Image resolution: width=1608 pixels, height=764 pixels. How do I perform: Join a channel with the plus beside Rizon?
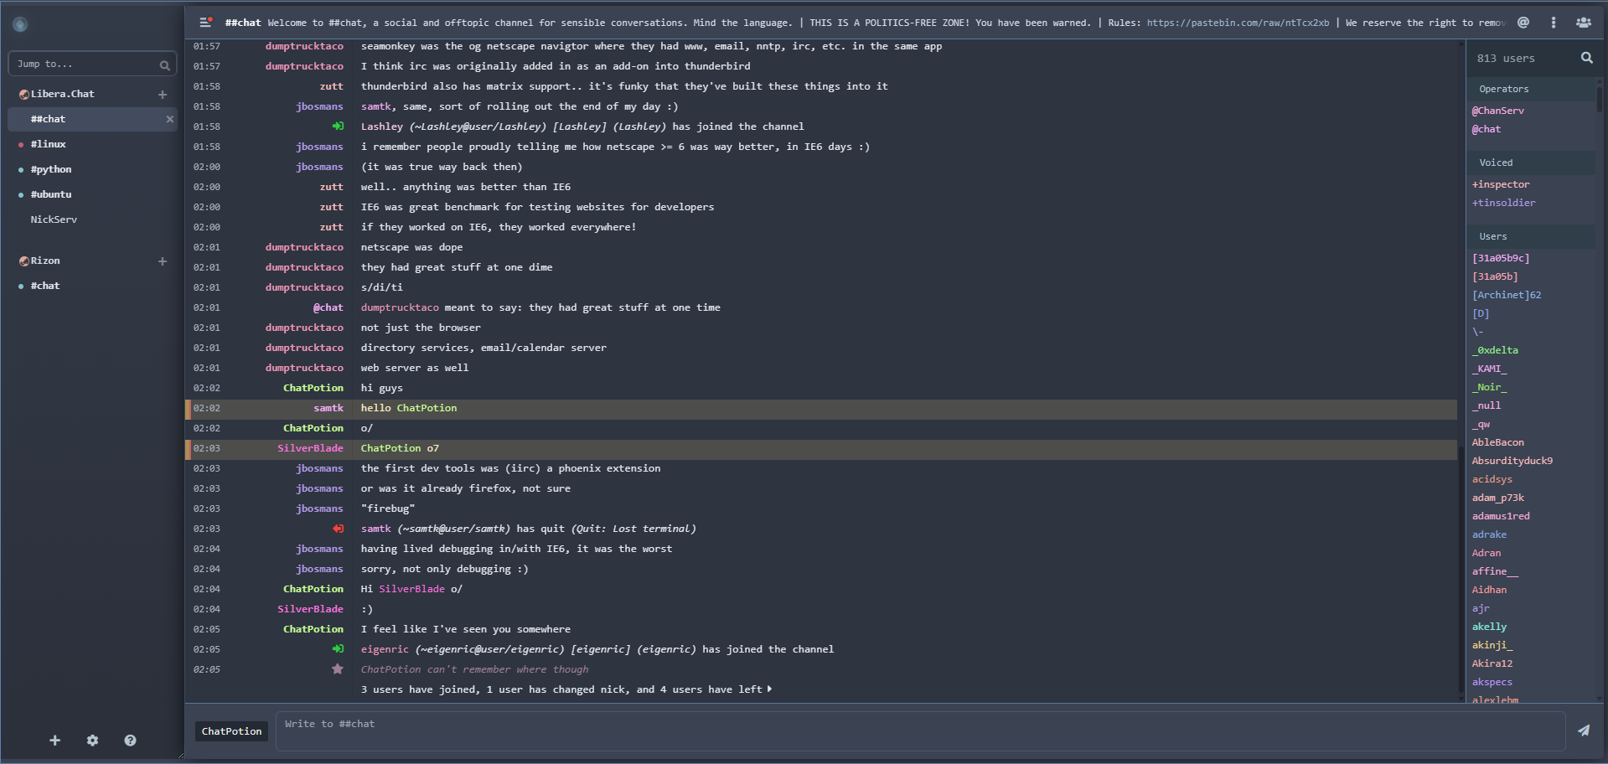click(x=163, y=261)
